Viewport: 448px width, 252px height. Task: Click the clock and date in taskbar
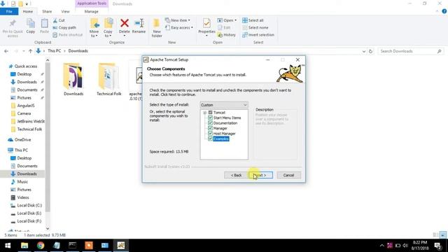tap(420, 246)
